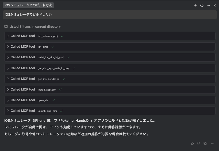Expand the get_ios_bundle_id tool call
The image size is (219, 151).
tap(8, 79)
